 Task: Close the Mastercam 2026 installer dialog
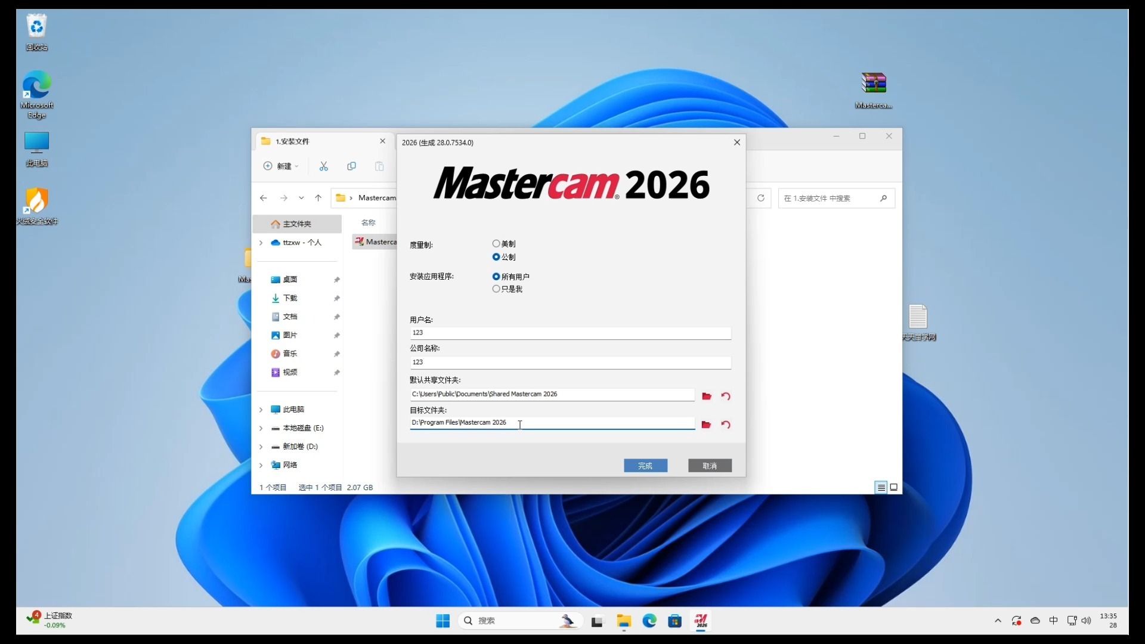click(x=737, y=143)
